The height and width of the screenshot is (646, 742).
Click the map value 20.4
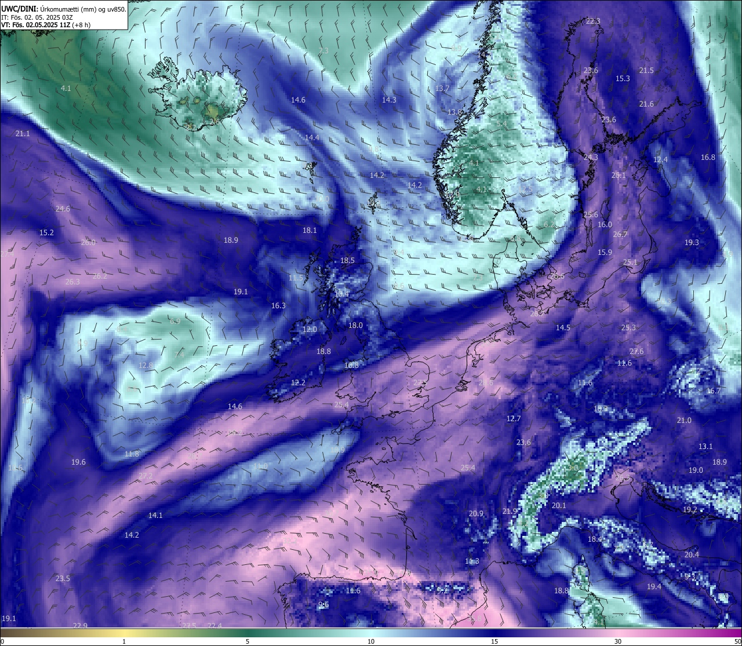(x=692, y=555)
